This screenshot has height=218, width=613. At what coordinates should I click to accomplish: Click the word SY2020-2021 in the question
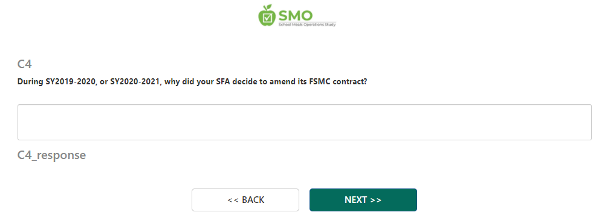pyautogui.click(x=134, y=82)
